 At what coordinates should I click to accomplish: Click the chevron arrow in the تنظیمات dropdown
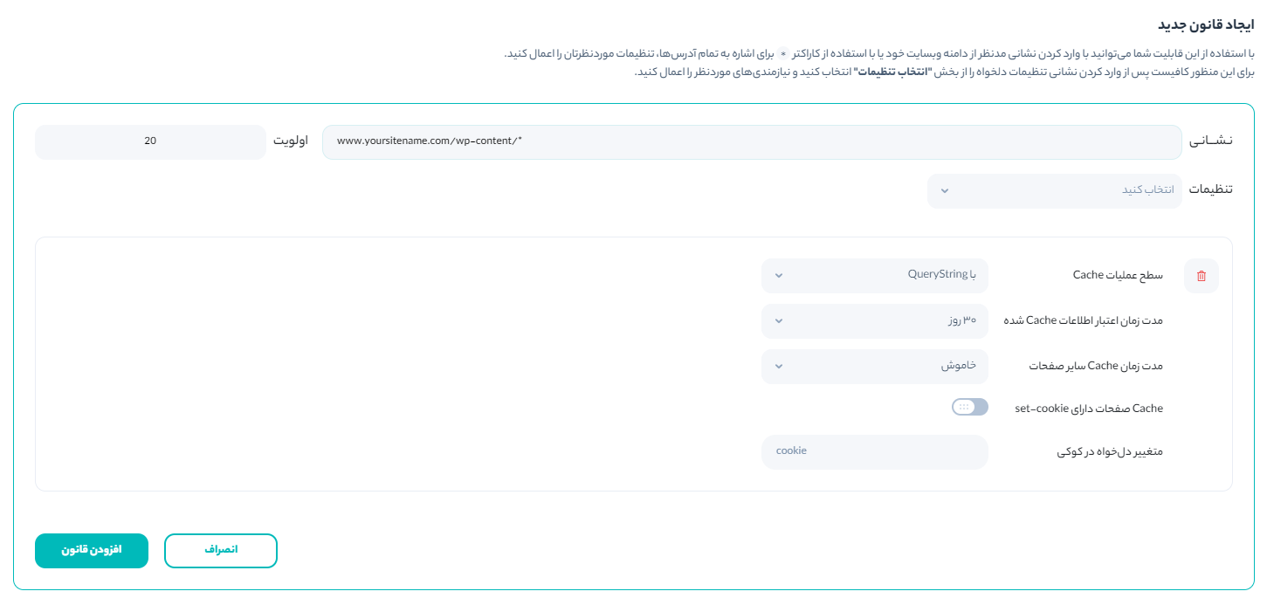coord(945,190)
